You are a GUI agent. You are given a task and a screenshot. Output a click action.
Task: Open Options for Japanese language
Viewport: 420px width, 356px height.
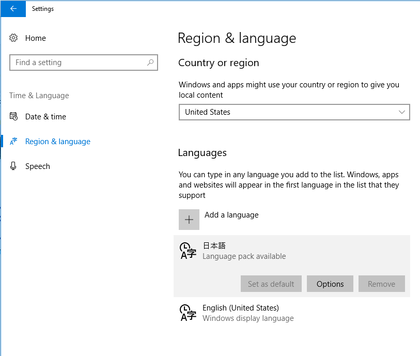pyautogui.click(x=330, y=284)
